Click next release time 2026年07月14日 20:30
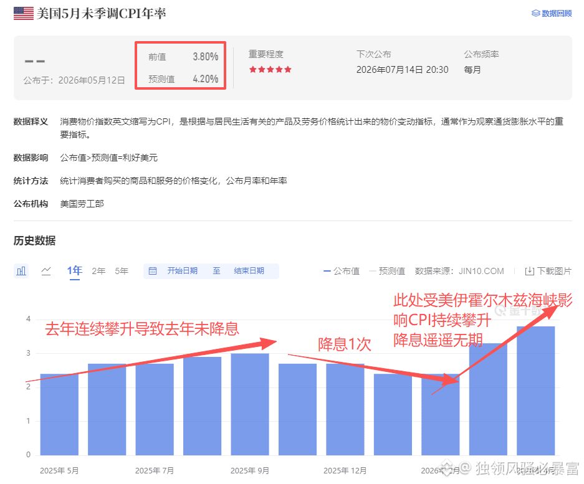The image size is (584, 484). point(402,70)
